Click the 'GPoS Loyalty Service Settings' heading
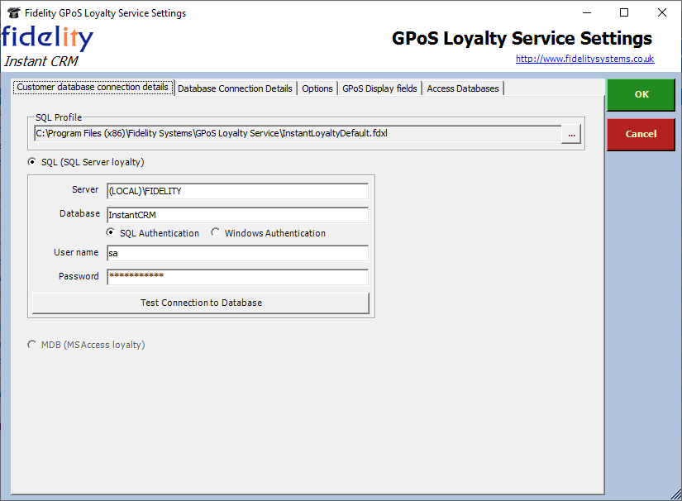 click(522, 38)
